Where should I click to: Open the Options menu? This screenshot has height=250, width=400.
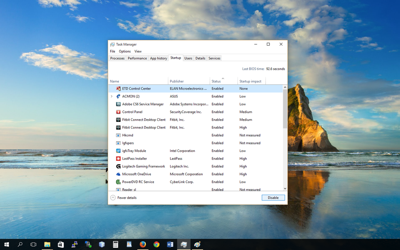125,51
